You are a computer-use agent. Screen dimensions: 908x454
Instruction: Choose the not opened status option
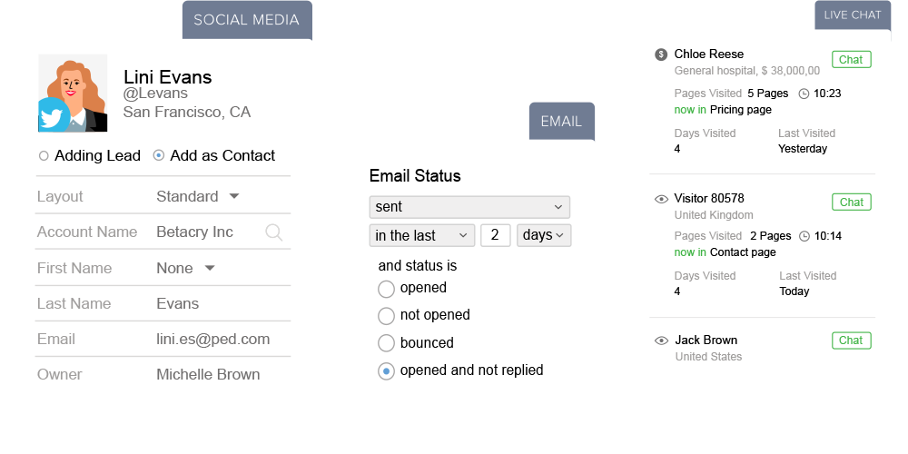386,316
